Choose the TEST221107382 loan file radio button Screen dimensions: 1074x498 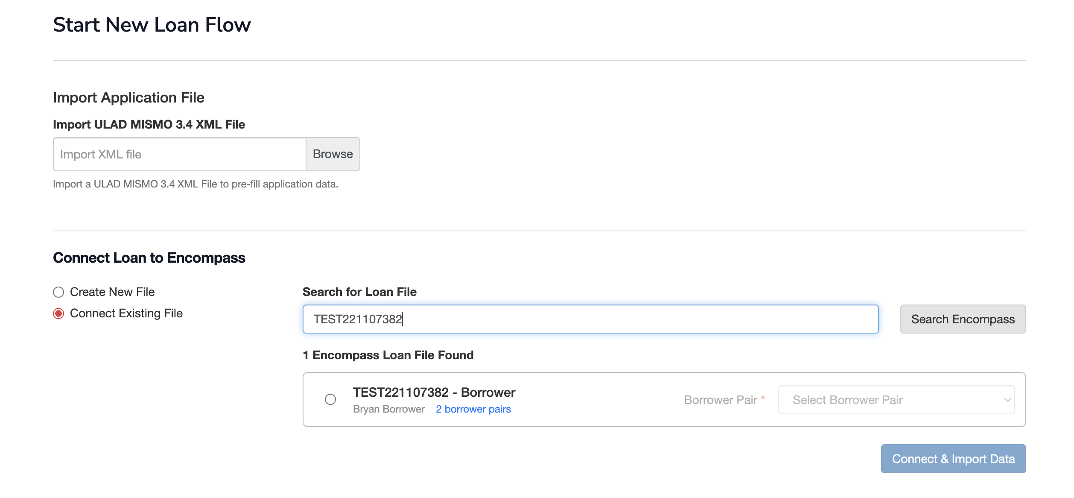330,399
